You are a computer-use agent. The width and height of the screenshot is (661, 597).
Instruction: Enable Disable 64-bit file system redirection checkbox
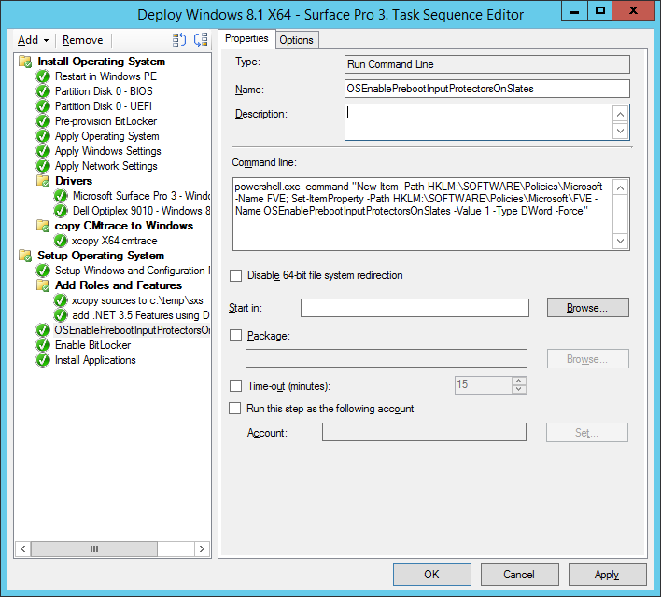[235, 275]
